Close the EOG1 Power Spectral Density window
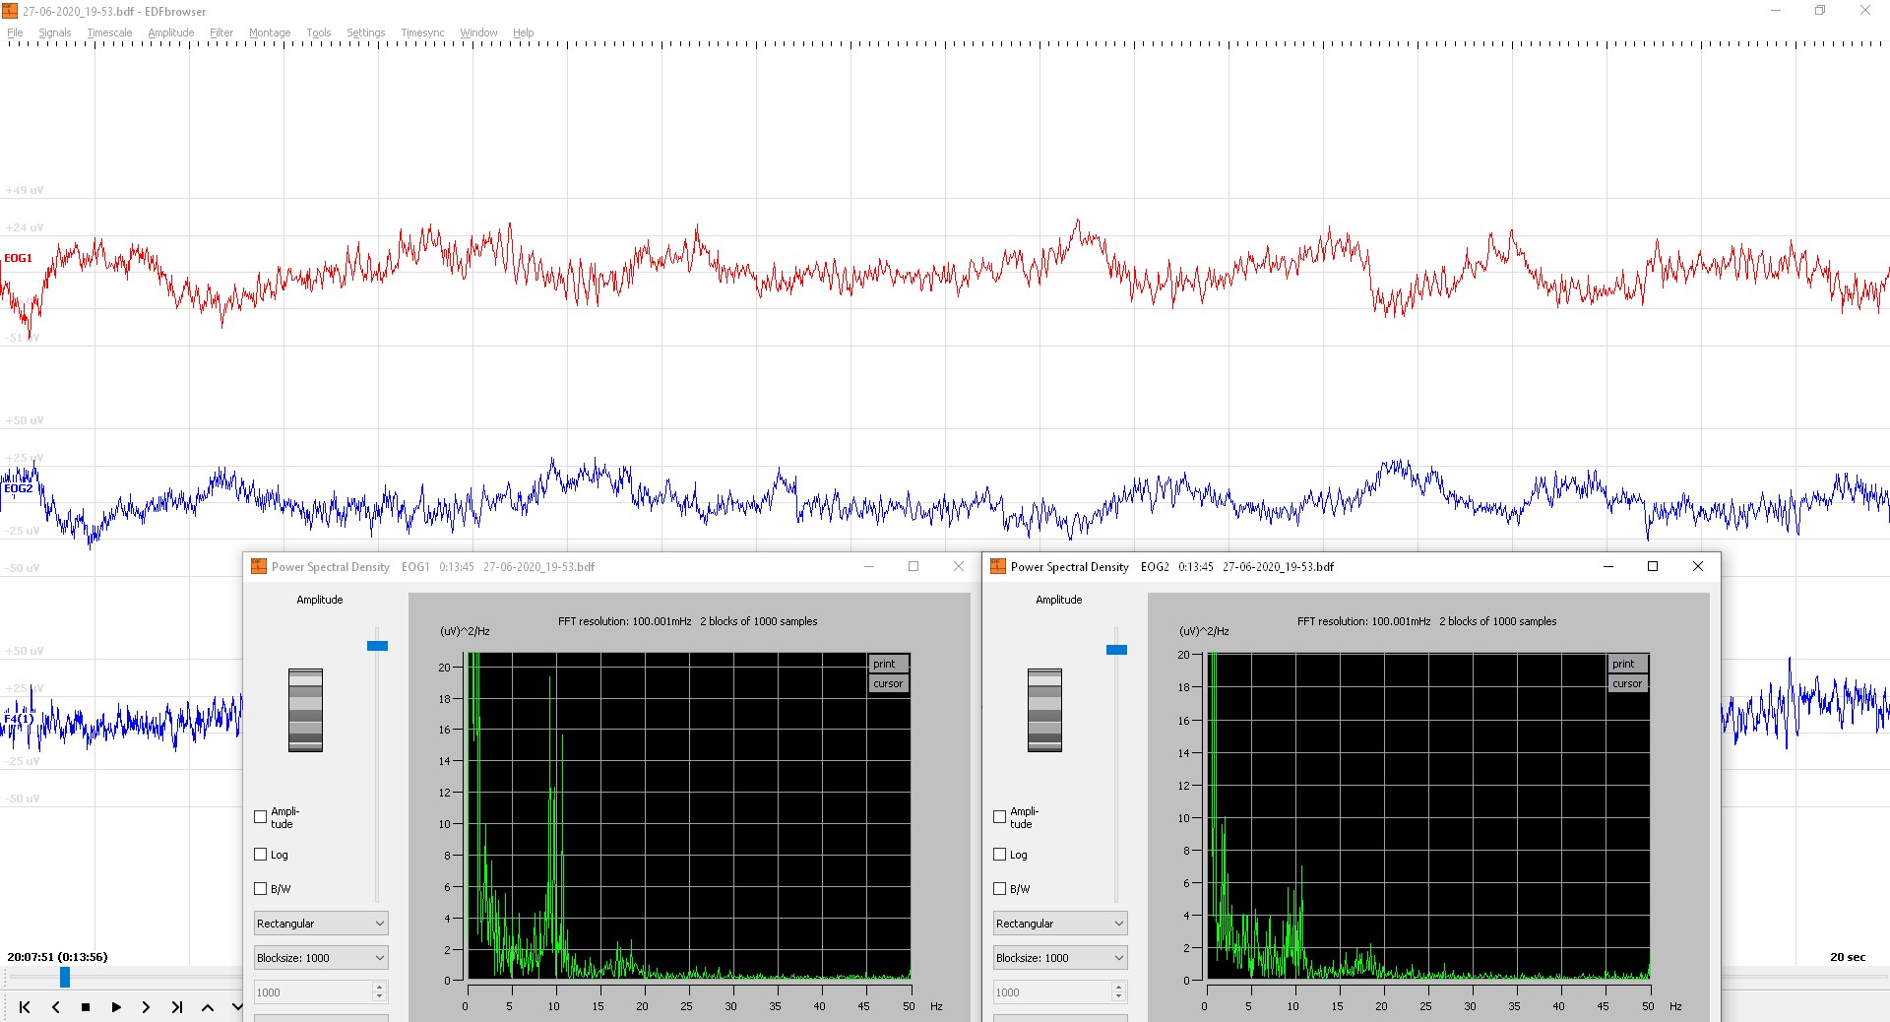Image resolution: width=1890 pixels, height=1022 pixels. pos(959,566)
